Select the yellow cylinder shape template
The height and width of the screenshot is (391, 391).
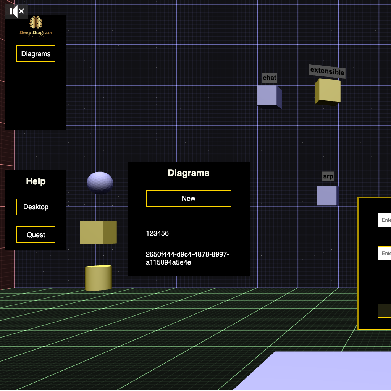[x=98, y=278]
